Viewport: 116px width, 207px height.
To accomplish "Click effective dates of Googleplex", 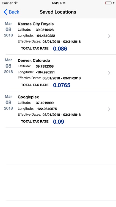I will point(62,115).
